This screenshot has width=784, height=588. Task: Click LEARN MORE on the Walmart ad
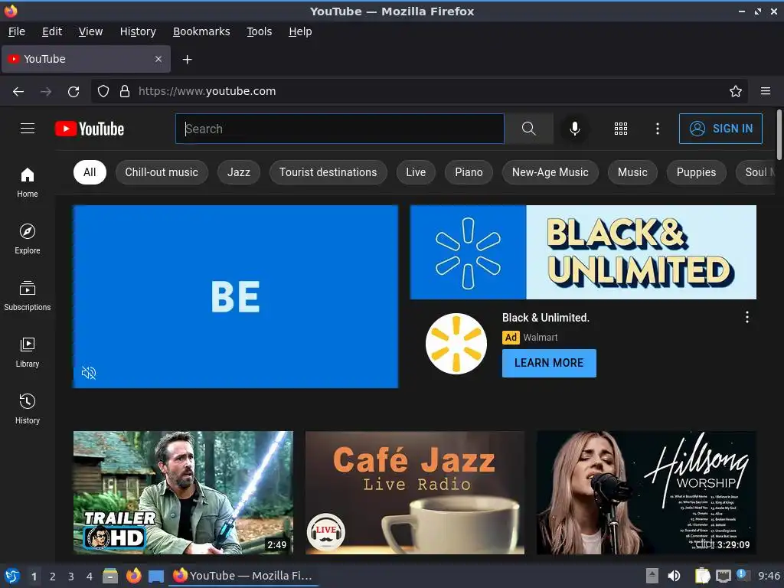(x=549, y=363)
